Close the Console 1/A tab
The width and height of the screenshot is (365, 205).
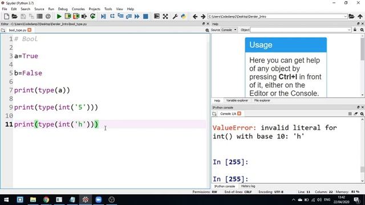239,113
